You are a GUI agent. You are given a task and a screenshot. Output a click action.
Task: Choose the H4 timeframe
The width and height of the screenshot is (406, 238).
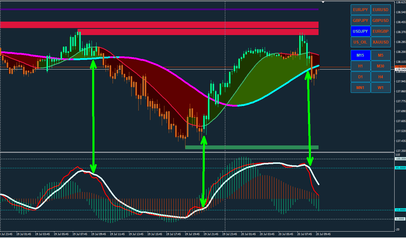tap(381, 77)
